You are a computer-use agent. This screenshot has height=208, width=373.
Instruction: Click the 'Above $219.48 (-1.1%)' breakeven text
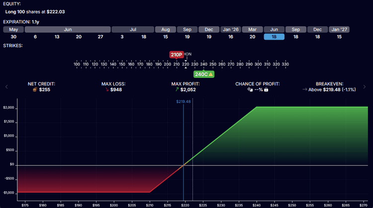pyautogui.click(x=332, y=89)
